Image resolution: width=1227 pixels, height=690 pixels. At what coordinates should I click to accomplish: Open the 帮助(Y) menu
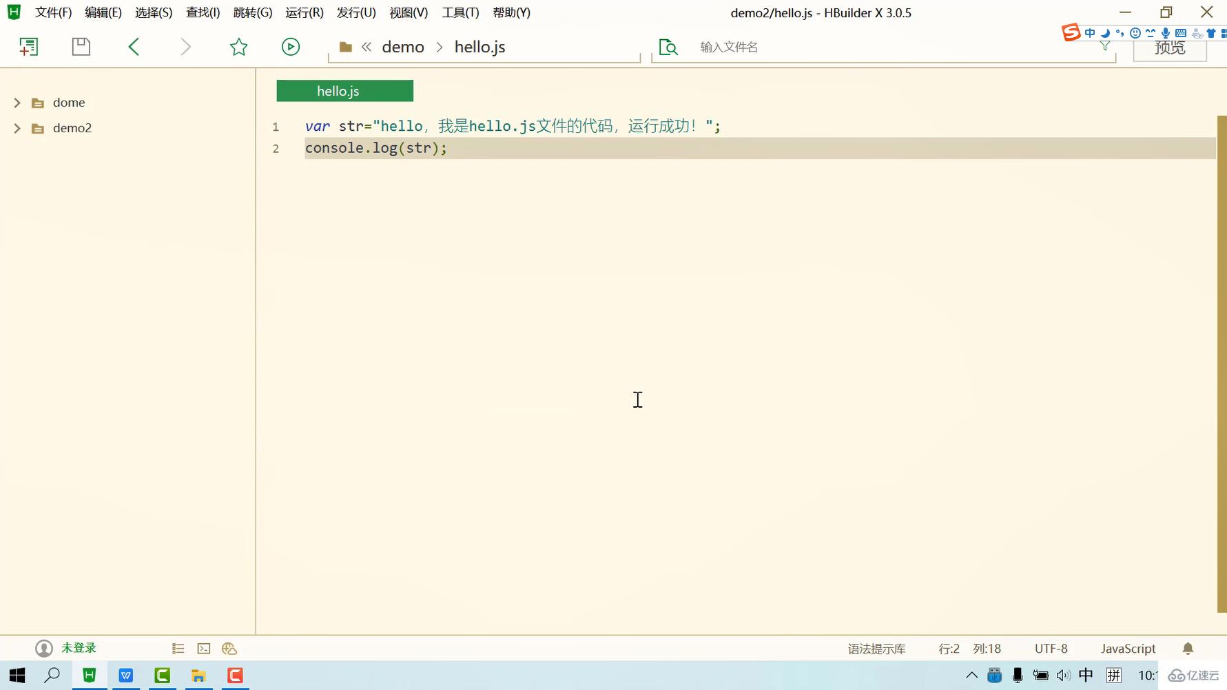tap(512, 12)
